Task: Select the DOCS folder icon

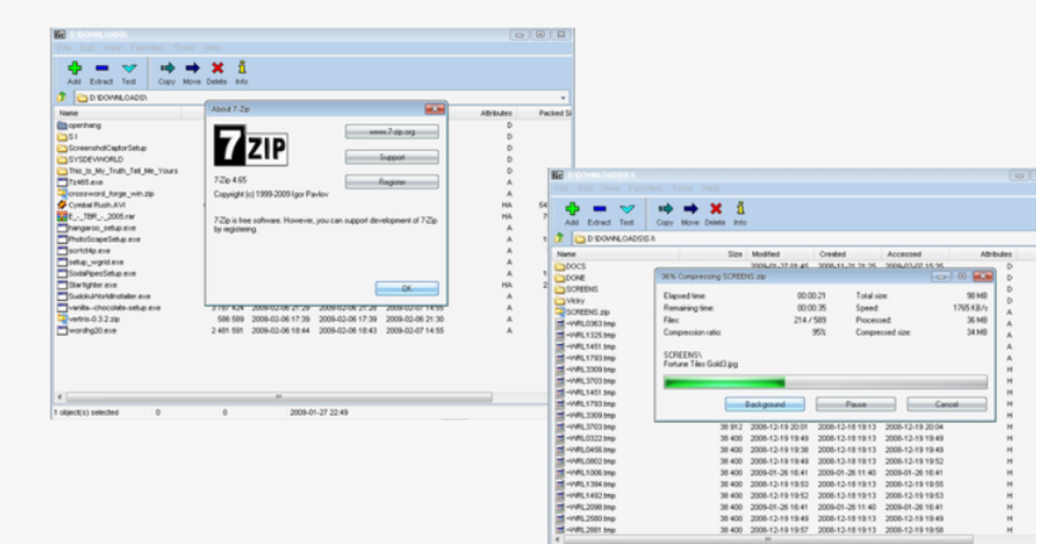Action: [560, 266]
